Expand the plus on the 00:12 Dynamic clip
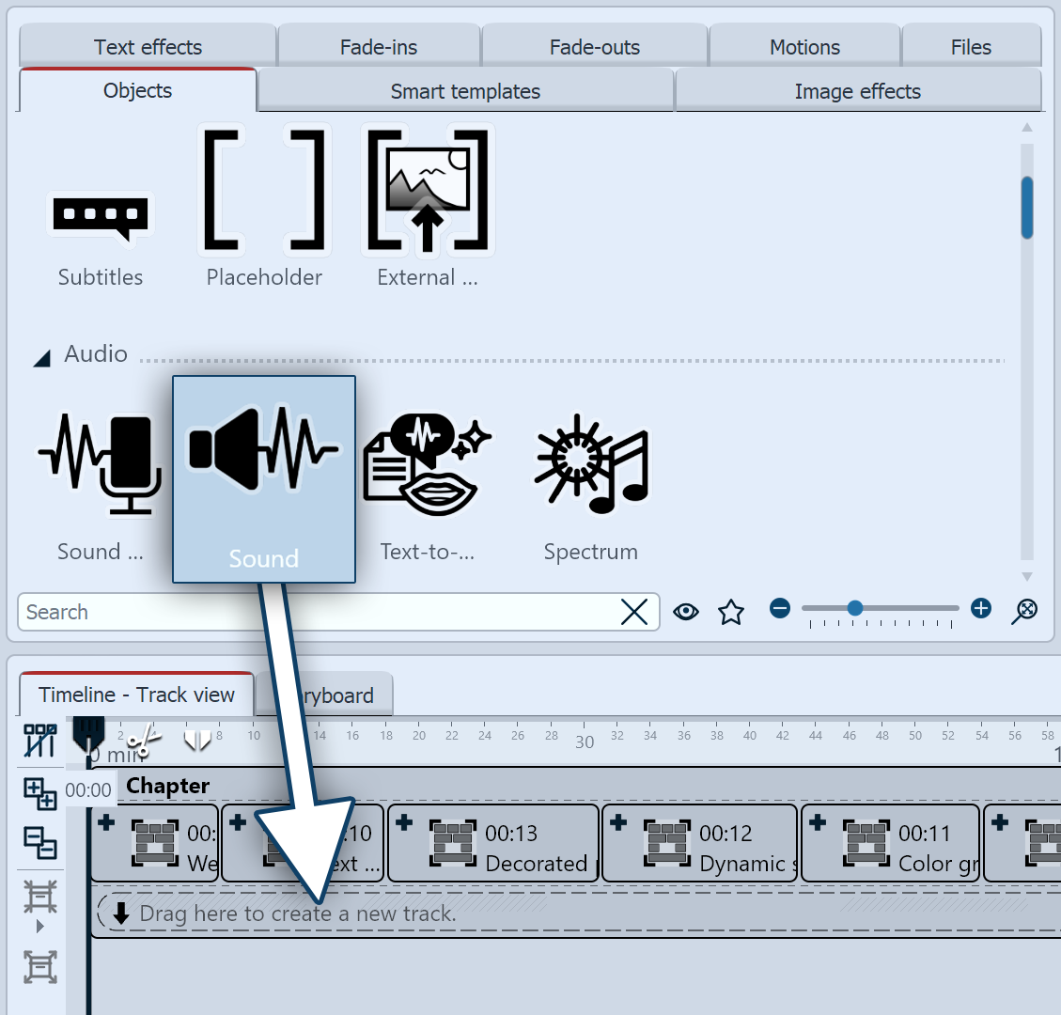 tap(618, 822)
